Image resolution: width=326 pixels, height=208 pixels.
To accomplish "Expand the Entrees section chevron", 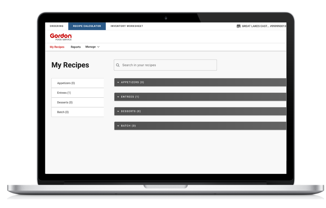I will point(118,97).
